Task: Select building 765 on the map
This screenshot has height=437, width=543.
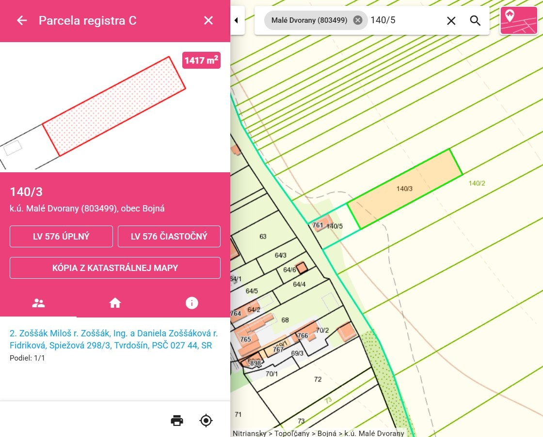Action: 245,339
